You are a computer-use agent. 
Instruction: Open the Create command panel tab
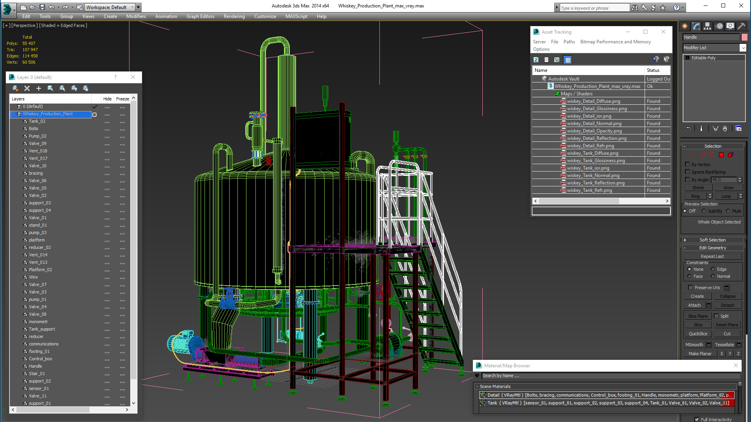tap(685, 26)
